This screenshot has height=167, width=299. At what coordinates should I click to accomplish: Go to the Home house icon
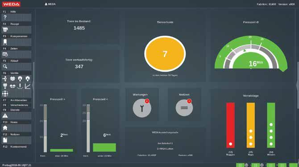coord(5,128)
